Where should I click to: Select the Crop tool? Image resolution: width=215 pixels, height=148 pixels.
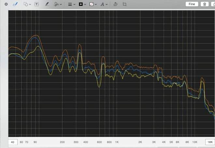124,4
